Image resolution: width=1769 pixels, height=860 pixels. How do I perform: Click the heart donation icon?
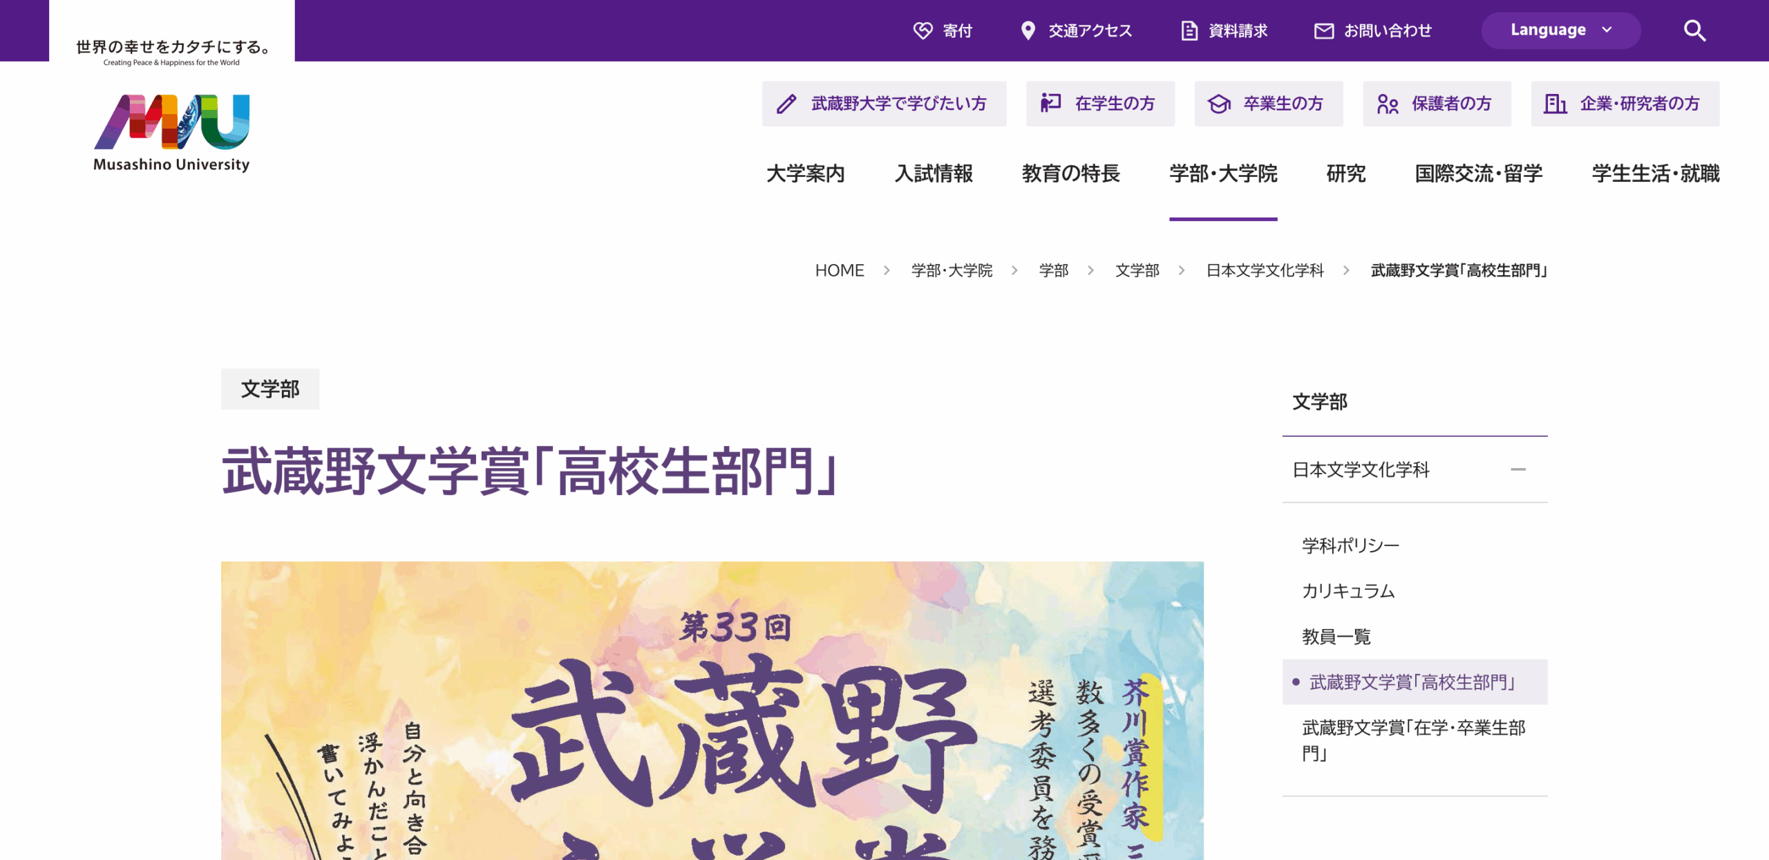[x=923, y=30]
